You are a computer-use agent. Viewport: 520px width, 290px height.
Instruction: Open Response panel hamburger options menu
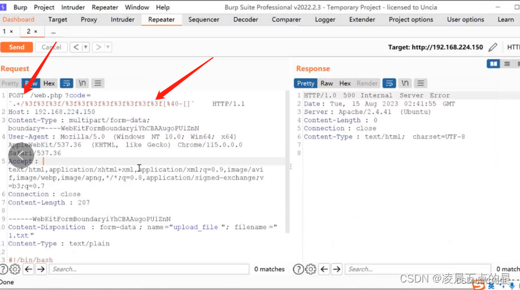[421, 83]
